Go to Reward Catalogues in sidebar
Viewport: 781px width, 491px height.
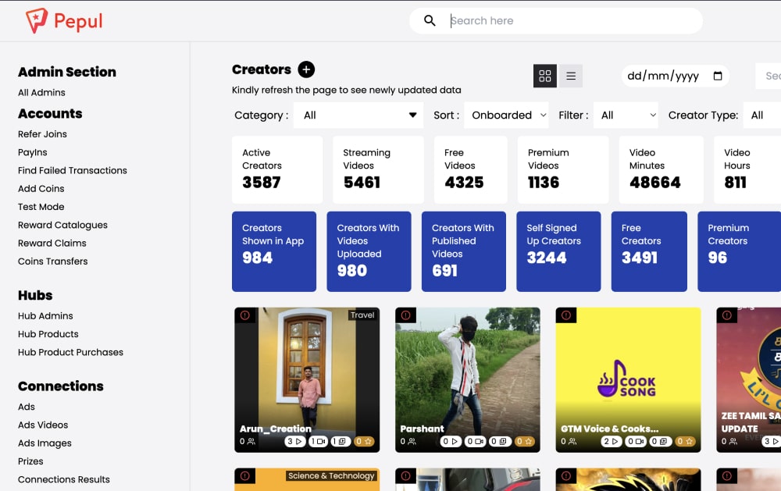pos(62,225)
